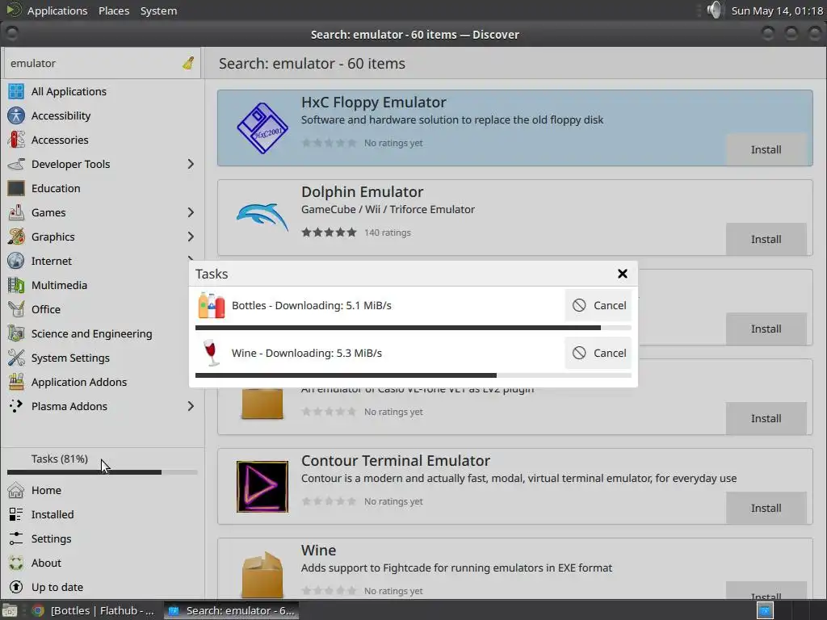Image resolution: width=827 pixels, height=620 pixels.
Task: Click the Wine download progress bar
Action: click(413, 375)
